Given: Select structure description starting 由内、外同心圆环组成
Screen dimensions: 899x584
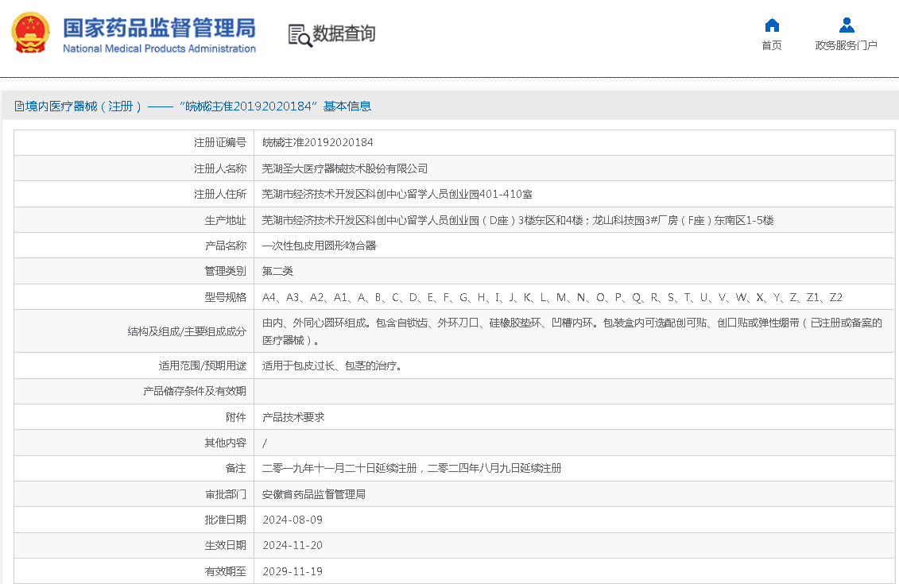Looking at the screenshot, I should (572, 331).
